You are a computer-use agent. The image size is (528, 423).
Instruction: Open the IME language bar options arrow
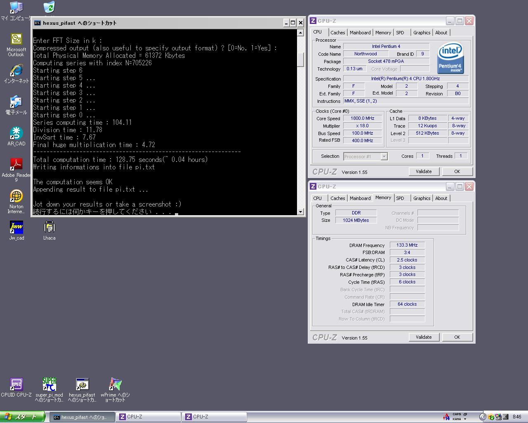465,419
